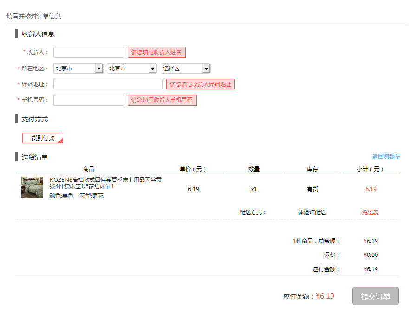Click the red 免运费 shipping label
This screenshot has height=313, width=409.
370,212
